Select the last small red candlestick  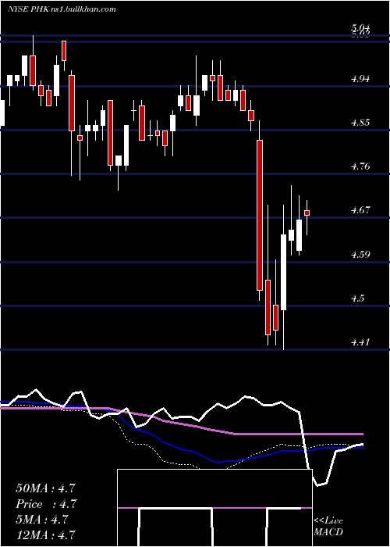(307, 213)
